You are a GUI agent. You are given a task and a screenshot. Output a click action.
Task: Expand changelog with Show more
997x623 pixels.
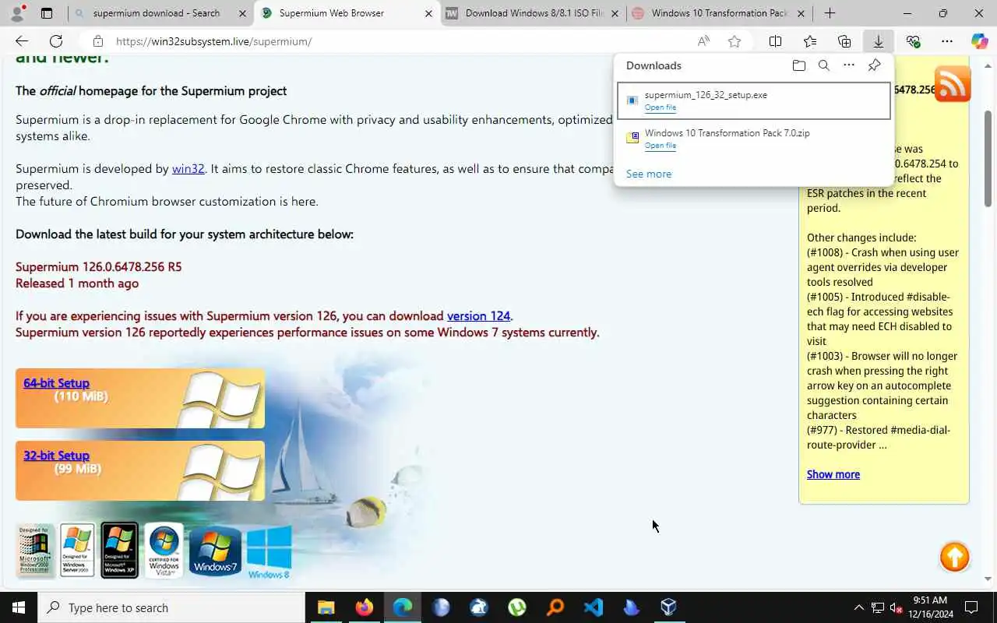tap(833, 474)
